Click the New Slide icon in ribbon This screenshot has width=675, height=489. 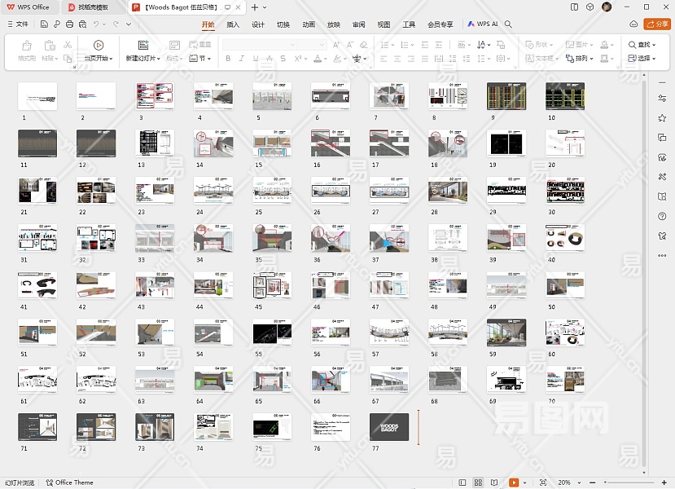click(143, 46)
